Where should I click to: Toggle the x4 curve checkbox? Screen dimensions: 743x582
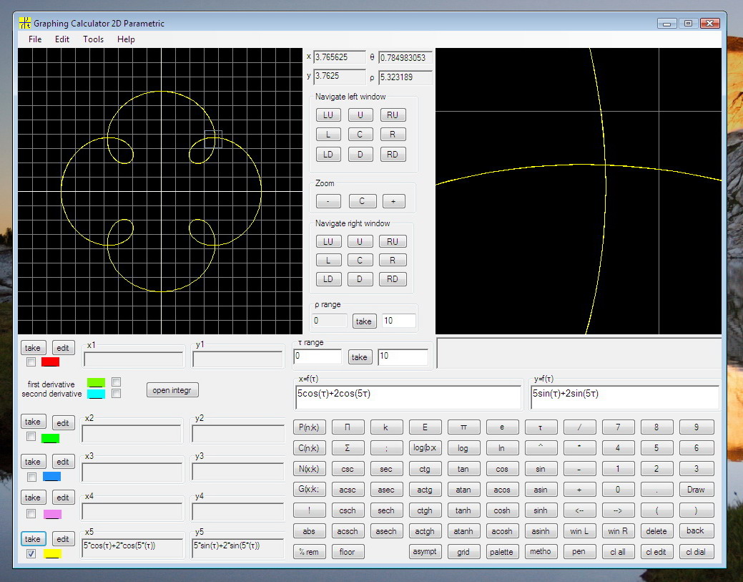pos(31,514)
